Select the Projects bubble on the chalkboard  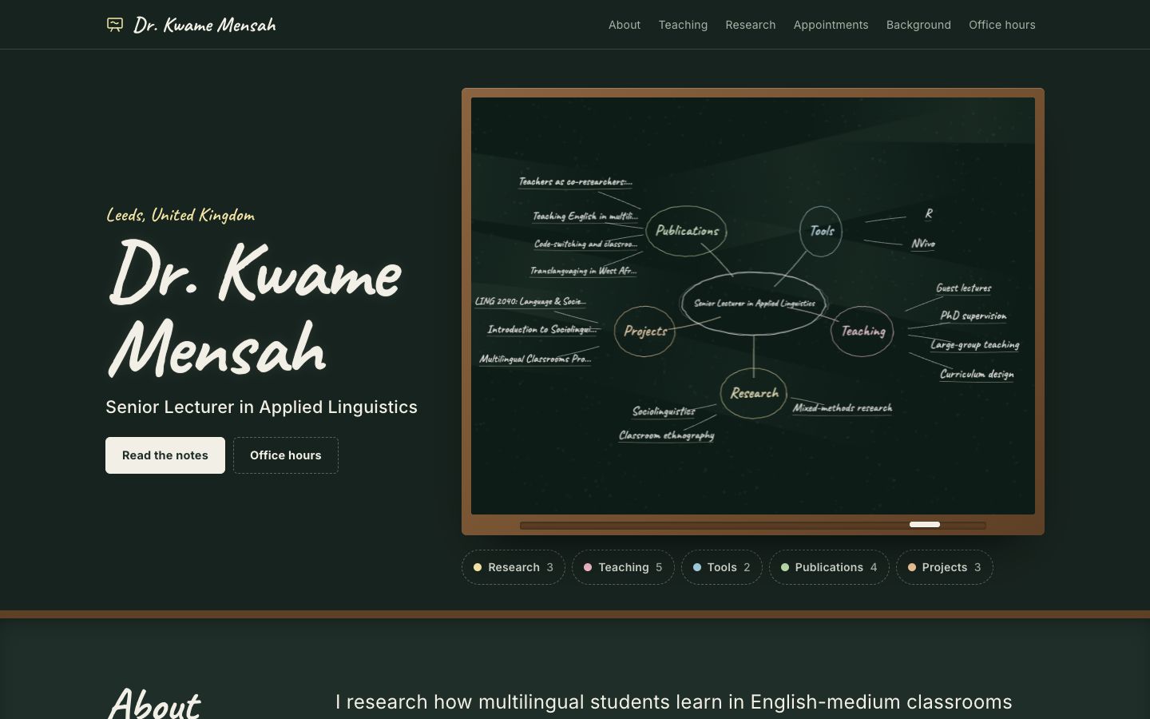point(644,331)
